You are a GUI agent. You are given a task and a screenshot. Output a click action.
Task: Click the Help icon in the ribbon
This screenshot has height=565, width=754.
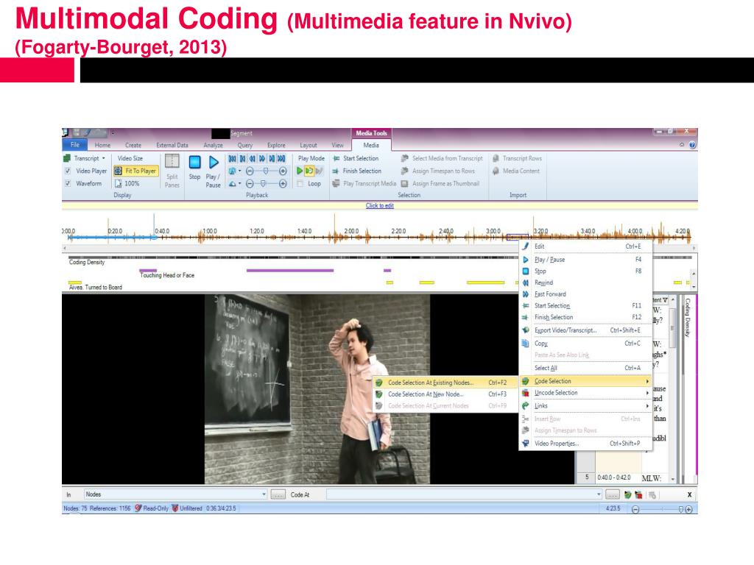pos(692,145)
